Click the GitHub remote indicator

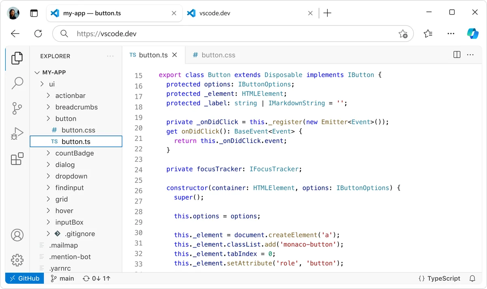(x=24, y=278)
